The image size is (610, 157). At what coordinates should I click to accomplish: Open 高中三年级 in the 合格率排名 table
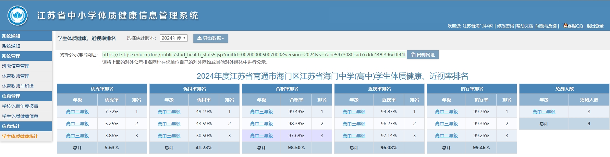pos(262,112)
